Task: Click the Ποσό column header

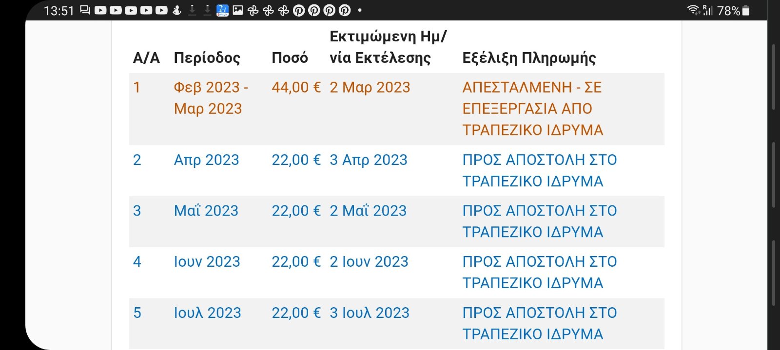Action: [x=290, y=58]
